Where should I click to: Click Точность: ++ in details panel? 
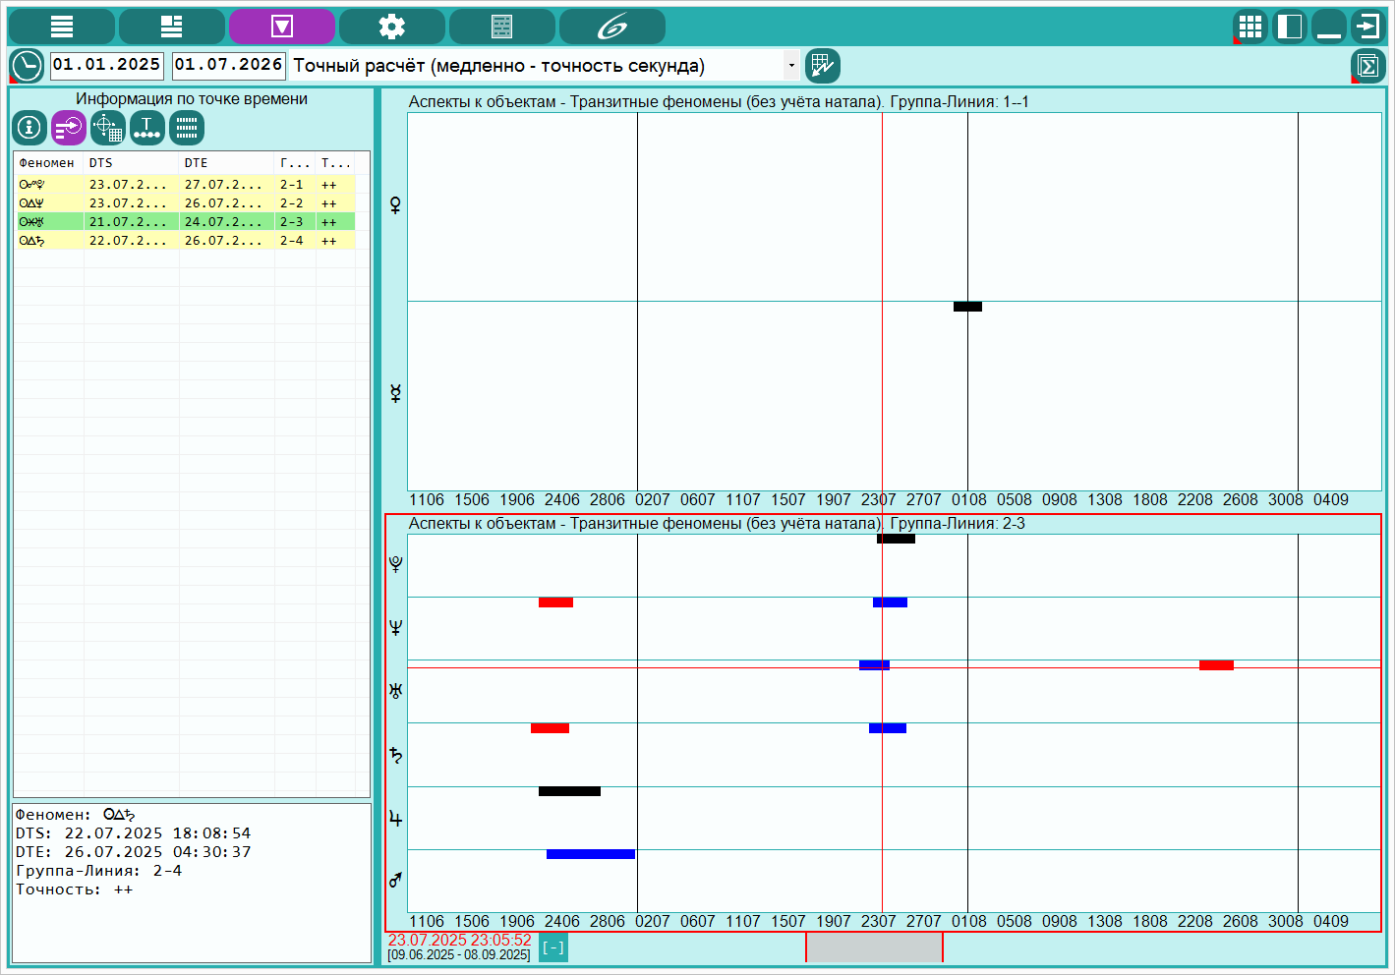74,889
